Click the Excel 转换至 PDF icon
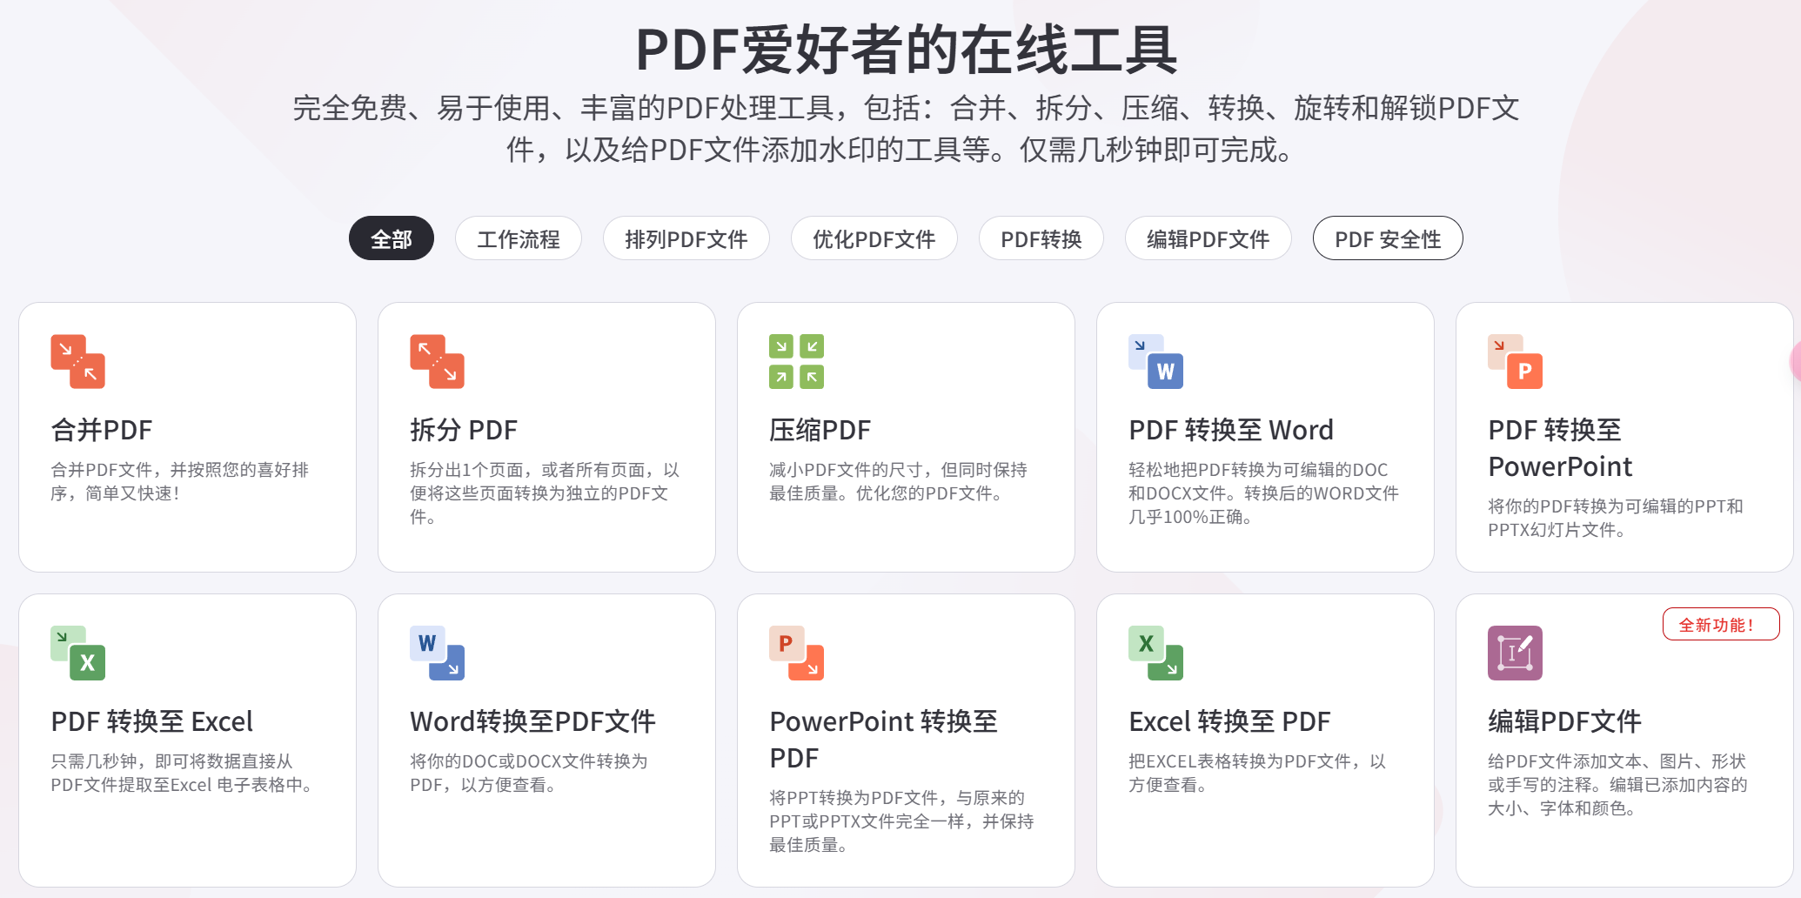 1155,653
